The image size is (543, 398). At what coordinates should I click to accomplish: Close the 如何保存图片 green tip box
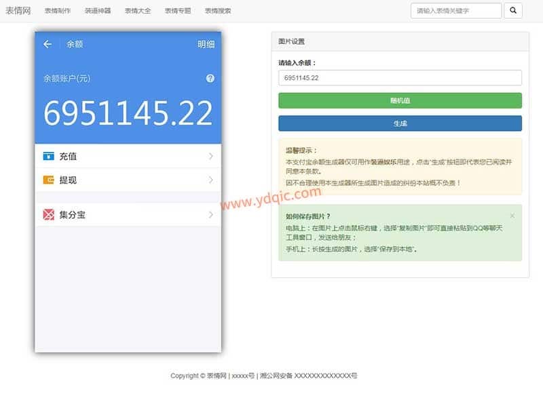[x=512, y=216]
